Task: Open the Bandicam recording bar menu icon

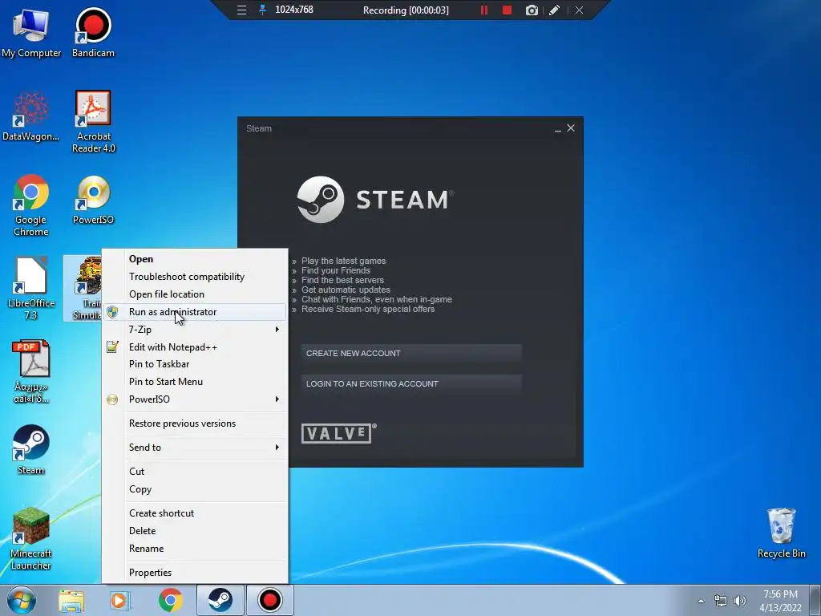Action: tap(241, 10)
